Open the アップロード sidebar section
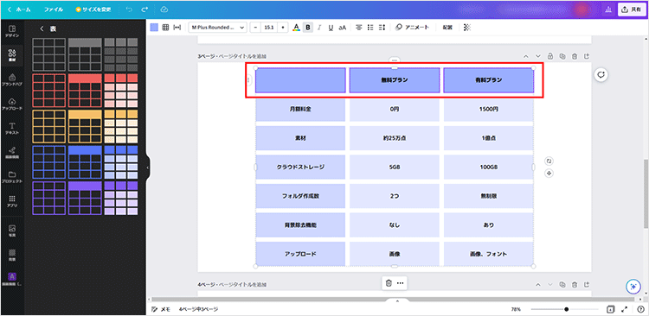The width and height of the screenshot is (649, 316). [12, 104]
